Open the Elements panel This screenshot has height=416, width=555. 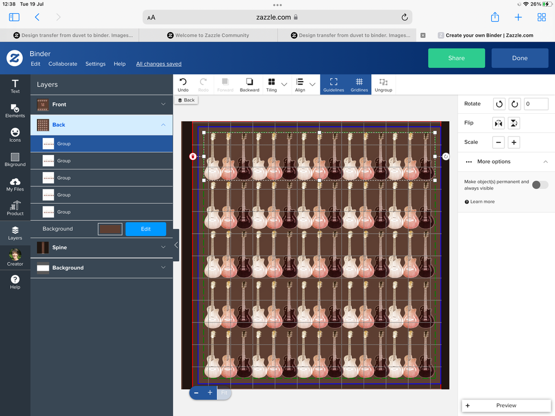(x=15, y=111)
